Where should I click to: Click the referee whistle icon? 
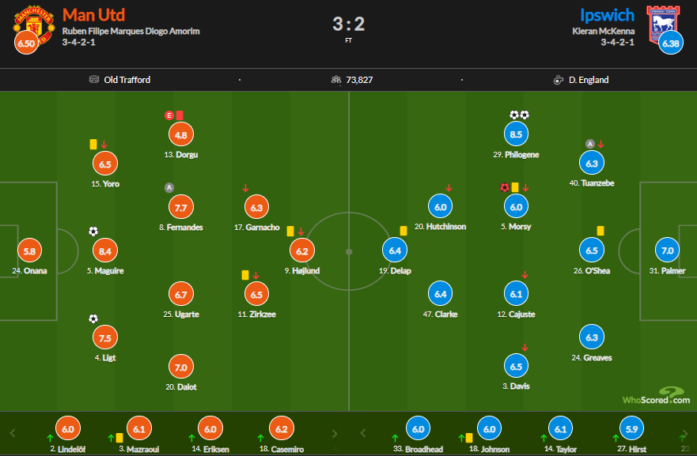click(x=559, y=80)
